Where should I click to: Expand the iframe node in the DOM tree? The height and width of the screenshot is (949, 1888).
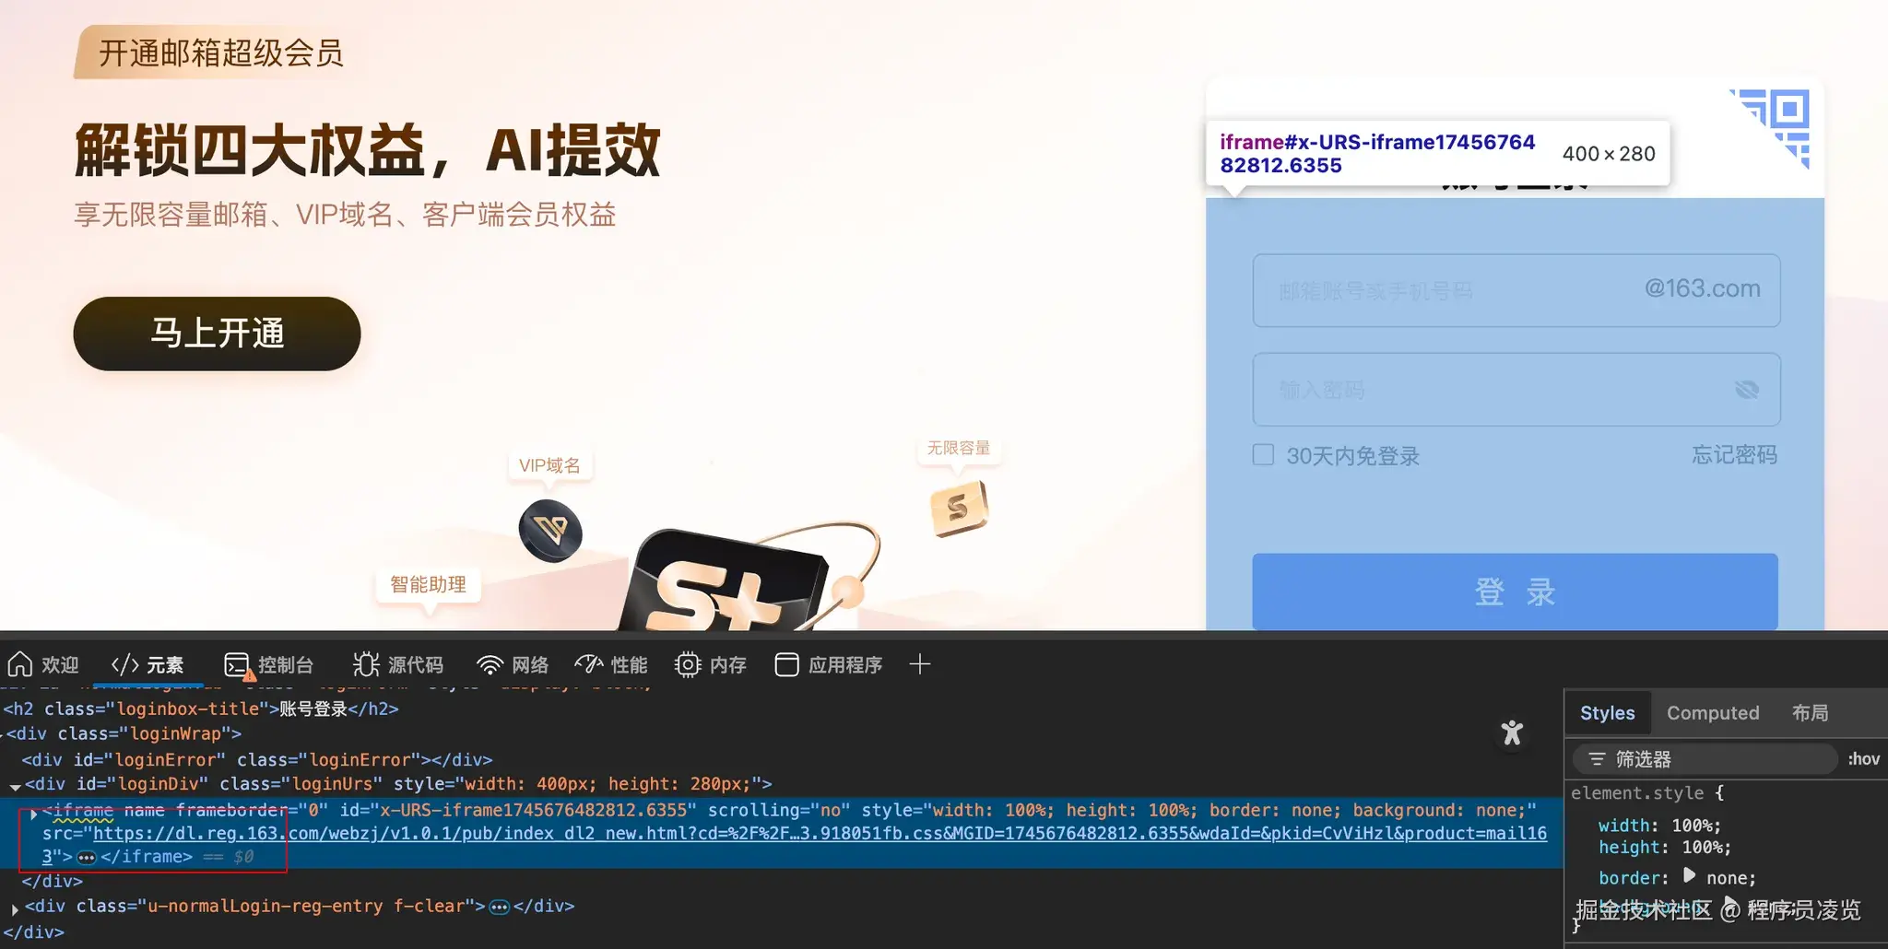33,813
